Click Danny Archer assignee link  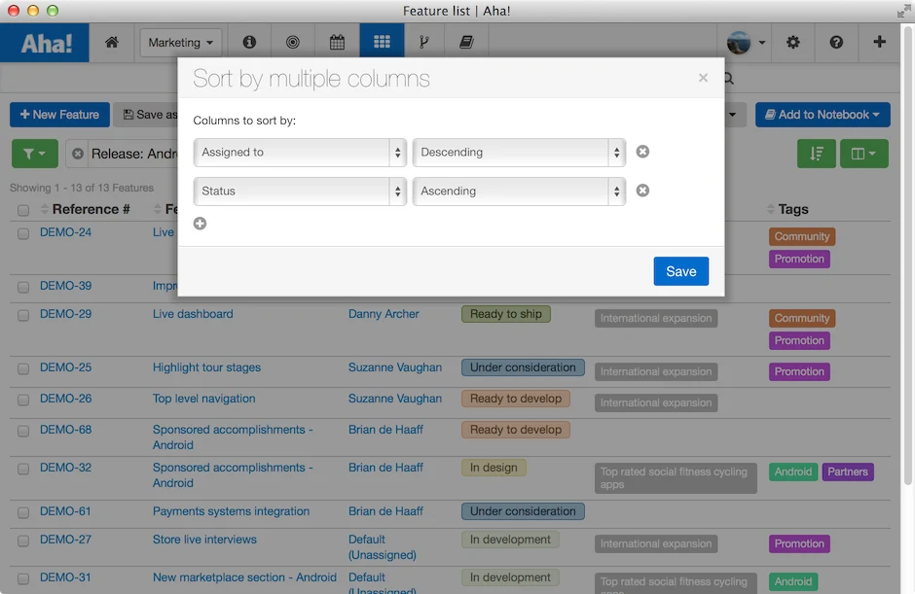point(384,314)
